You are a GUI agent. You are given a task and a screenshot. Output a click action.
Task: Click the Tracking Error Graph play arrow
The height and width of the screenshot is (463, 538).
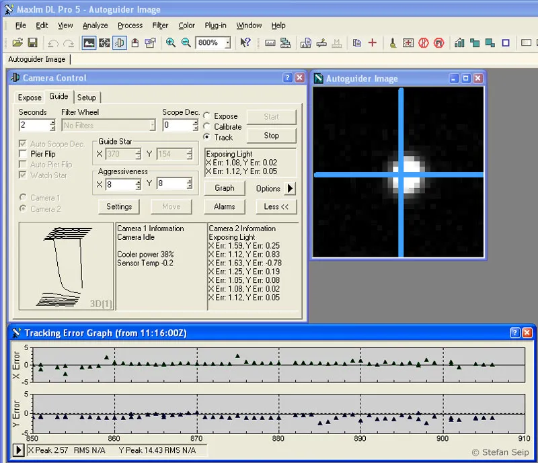19,450
